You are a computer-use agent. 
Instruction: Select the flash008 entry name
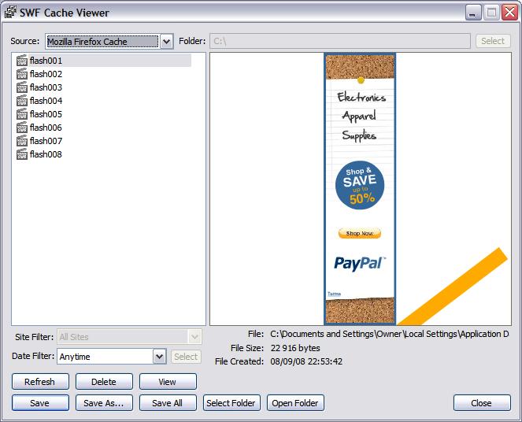click(x=46, y=154)
